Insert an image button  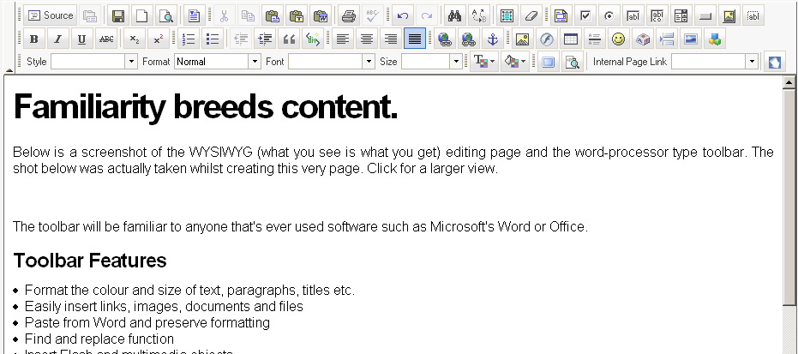click(x=729, y=15)
